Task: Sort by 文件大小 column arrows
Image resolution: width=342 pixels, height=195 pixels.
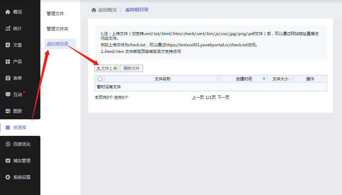Action: coord(291,79)
